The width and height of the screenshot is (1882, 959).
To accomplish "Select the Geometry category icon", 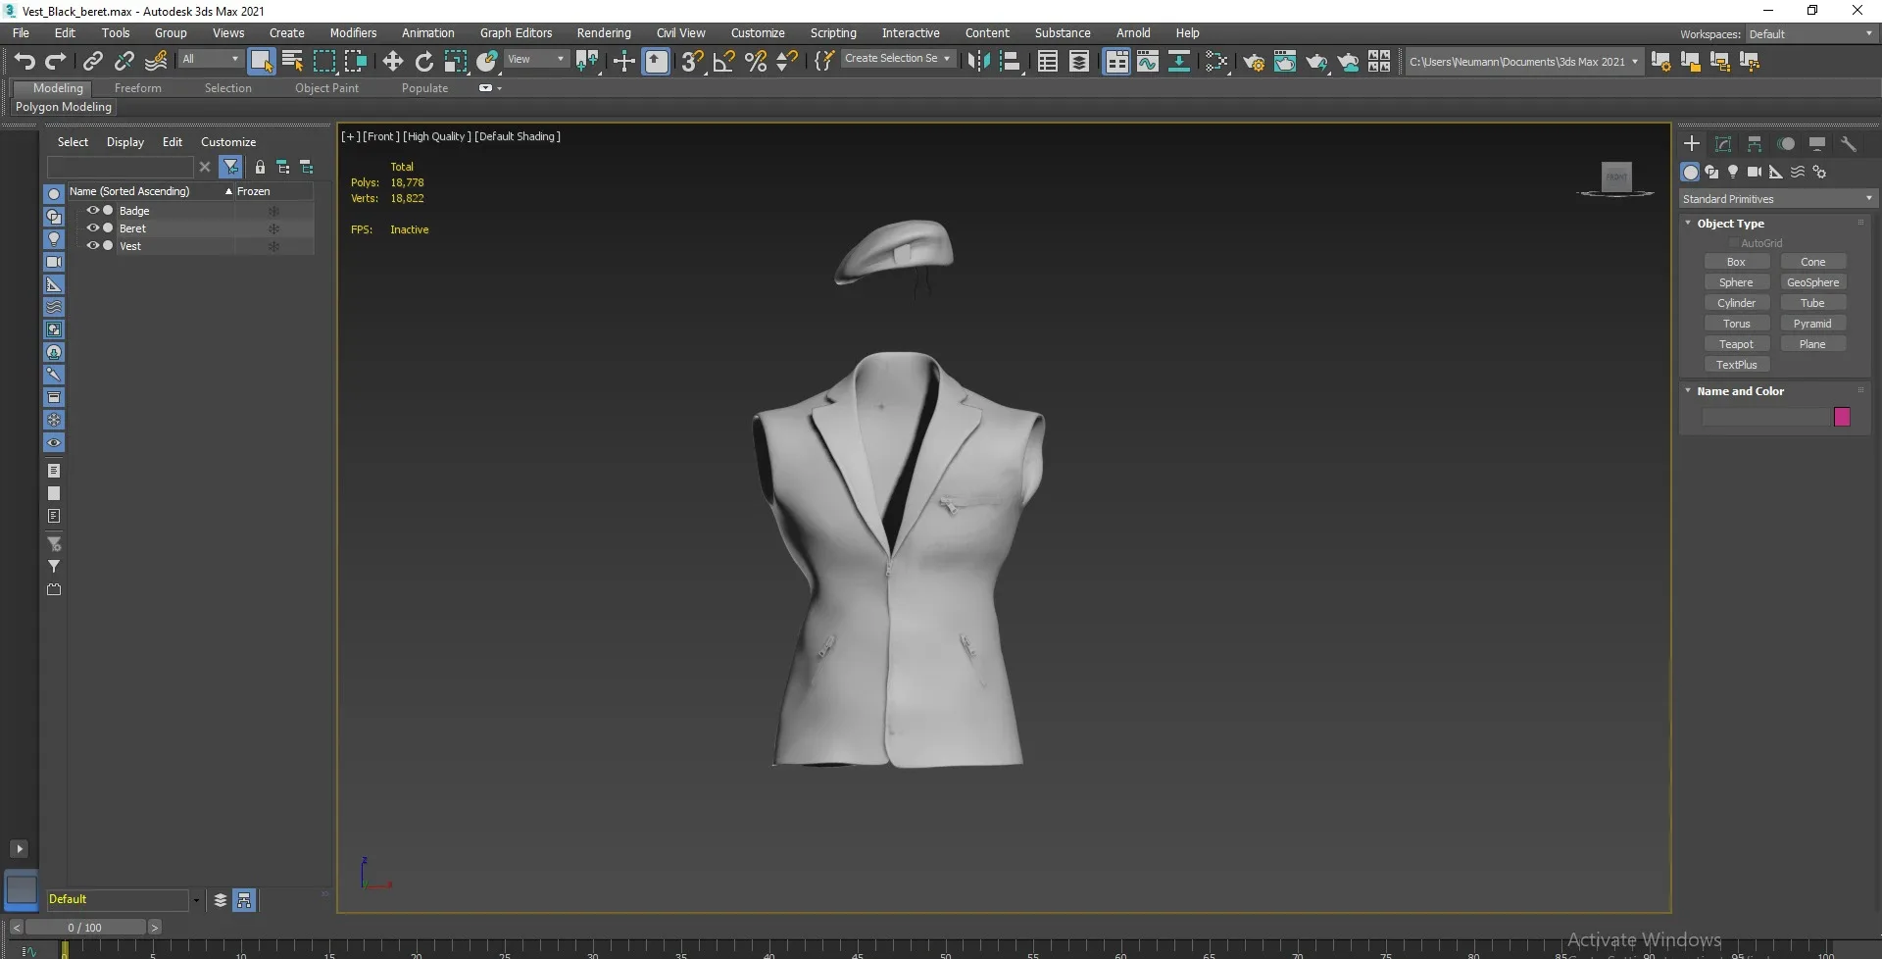I will [x=1691, y=172].
